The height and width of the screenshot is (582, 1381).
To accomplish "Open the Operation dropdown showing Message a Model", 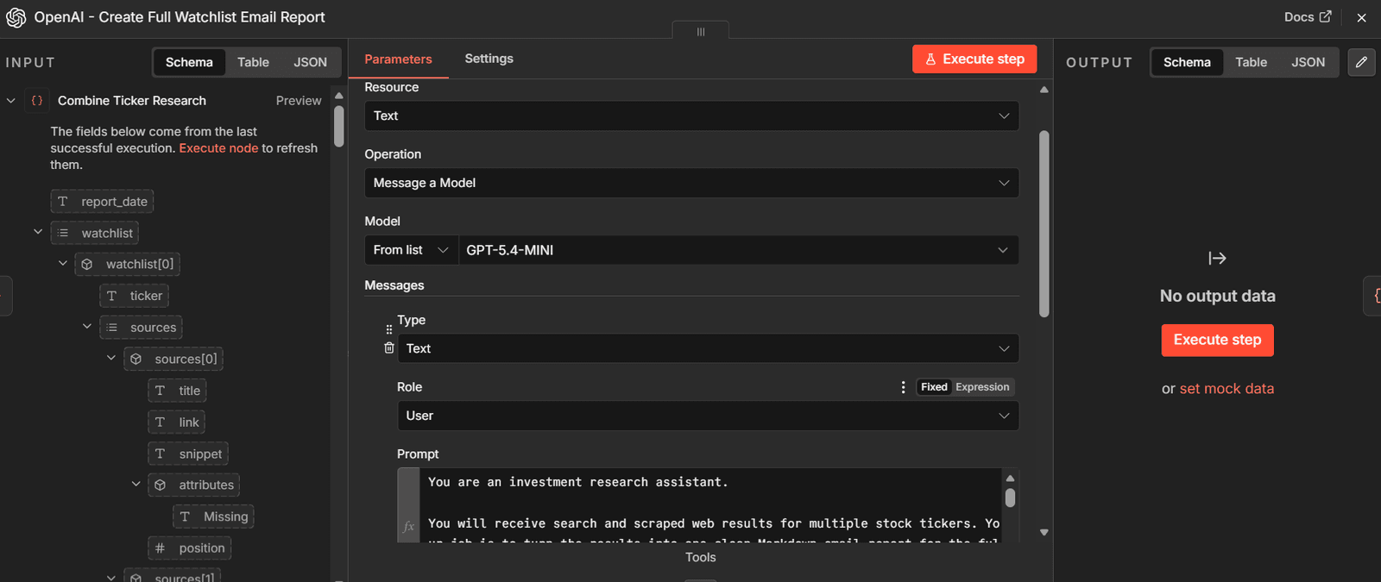I will coord(691,183).
